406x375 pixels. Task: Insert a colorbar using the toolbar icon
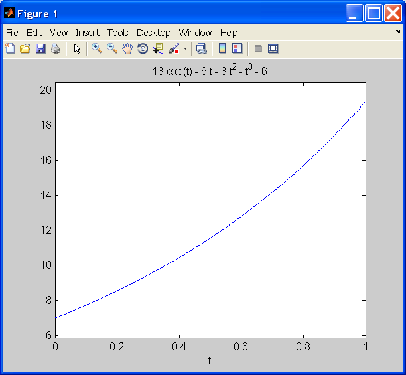[x=222, y=48]
